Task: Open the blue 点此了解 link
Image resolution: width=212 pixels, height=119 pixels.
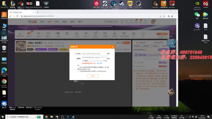Action: tap(99, 63)
